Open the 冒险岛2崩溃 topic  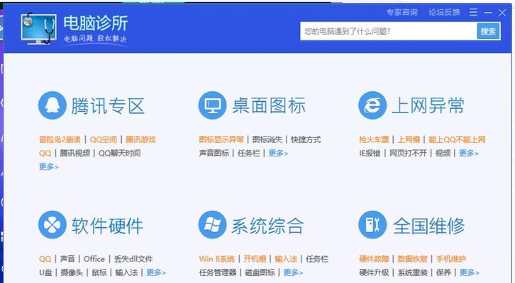(60, 139)
